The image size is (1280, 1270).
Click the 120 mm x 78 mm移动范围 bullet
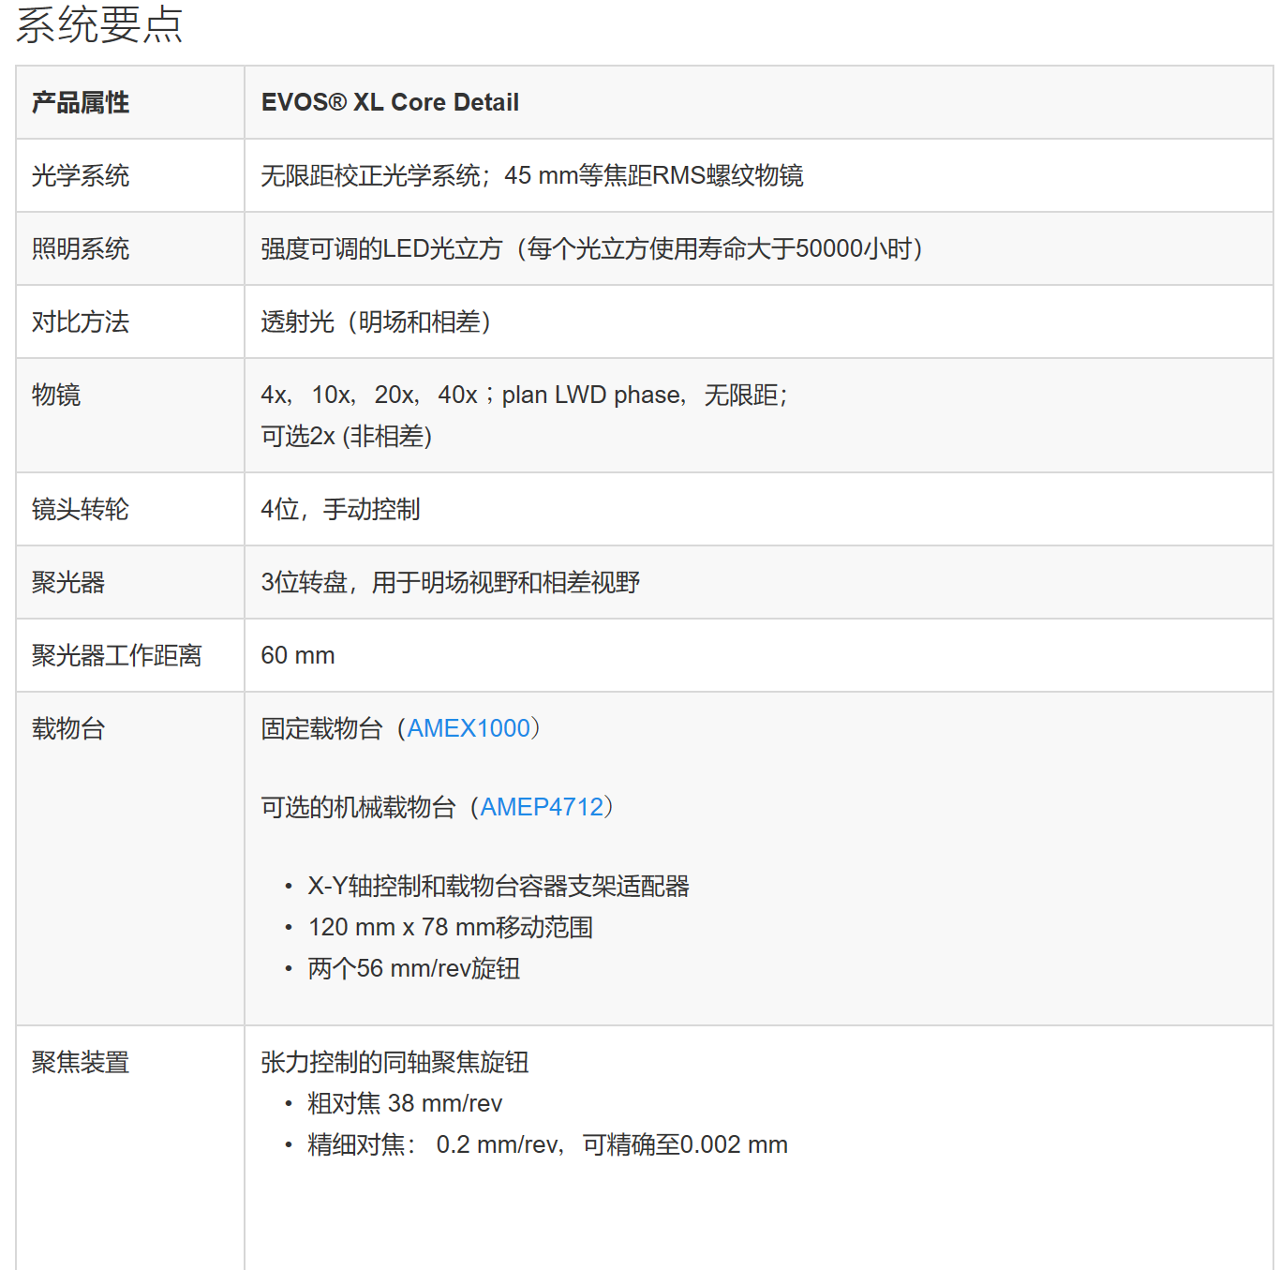[x=451, y=927]
